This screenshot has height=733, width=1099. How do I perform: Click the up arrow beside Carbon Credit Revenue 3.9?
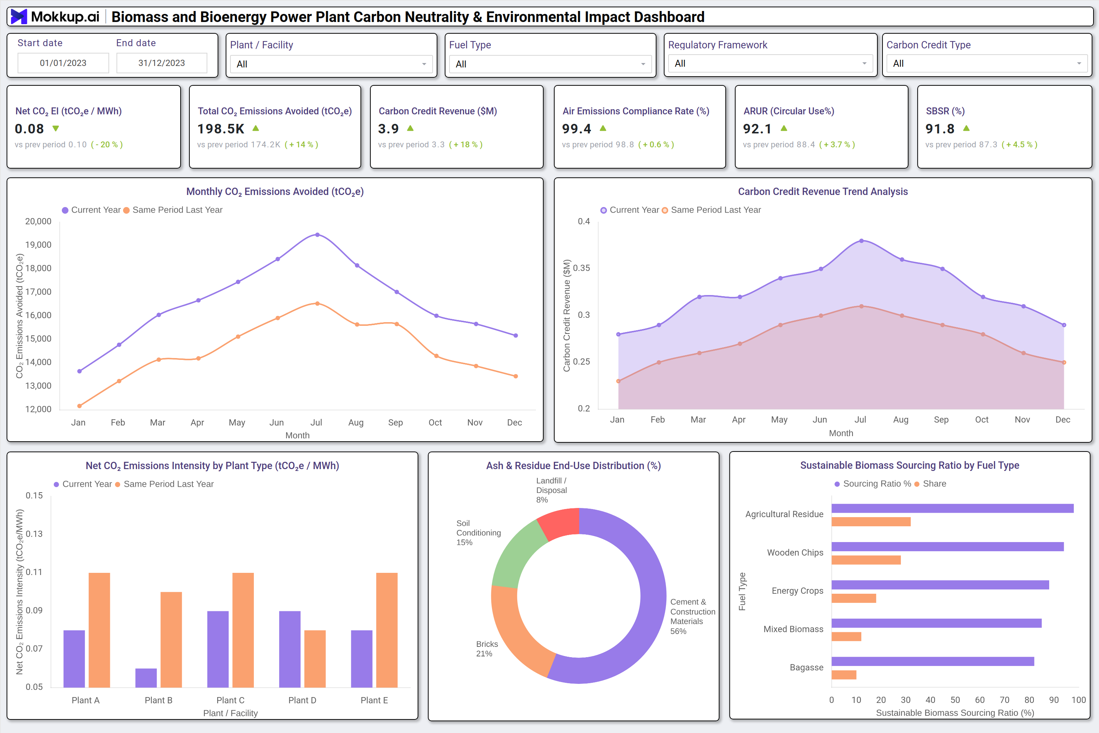point(410,128)
